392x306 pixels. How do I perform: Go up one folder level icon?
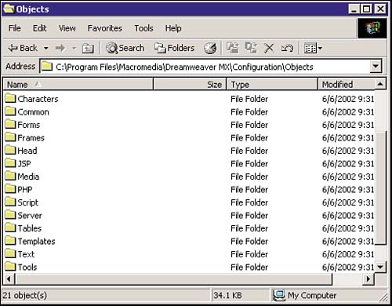pos(88,49)
